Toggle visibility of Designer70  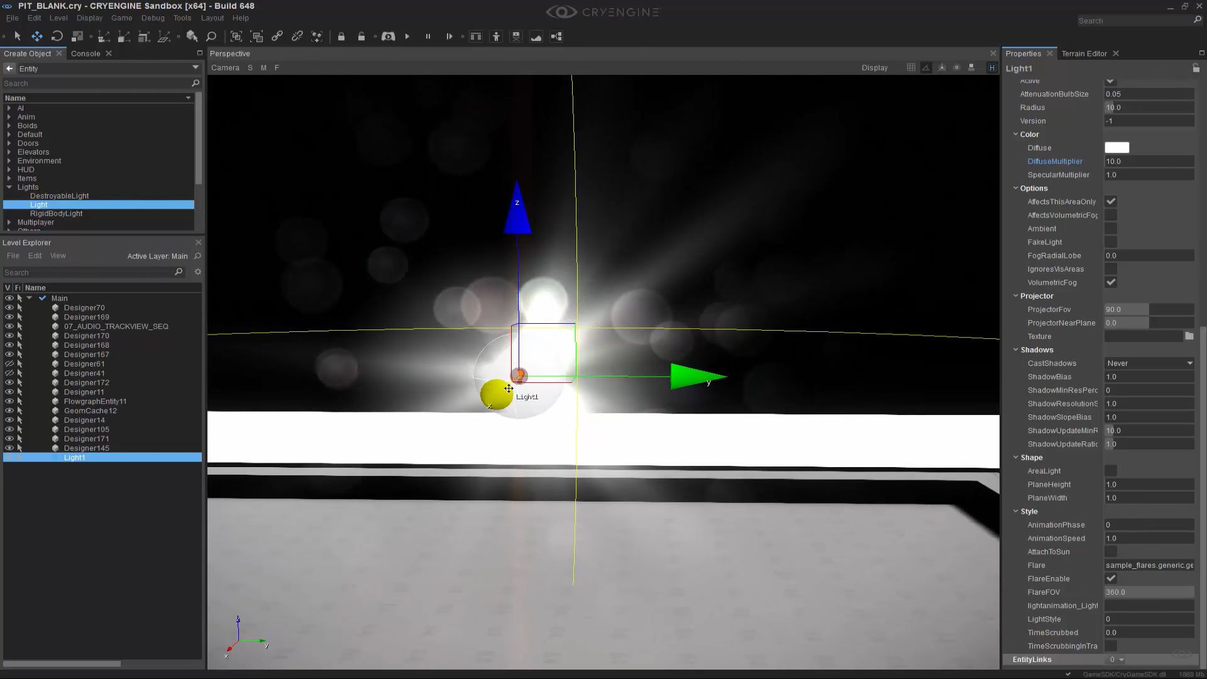(9, 308)
